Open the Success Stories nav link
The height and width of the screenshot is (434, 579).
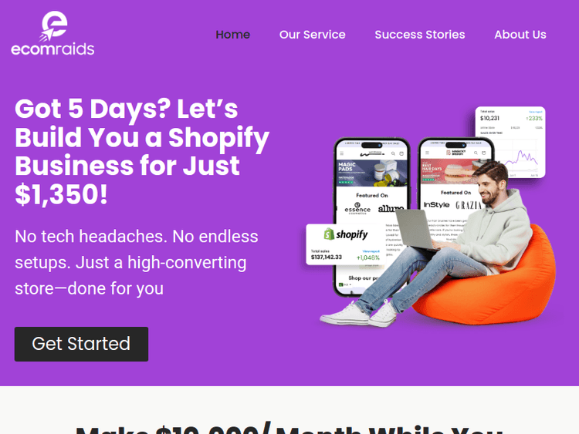pyautogui.click(x=420, y=35)
